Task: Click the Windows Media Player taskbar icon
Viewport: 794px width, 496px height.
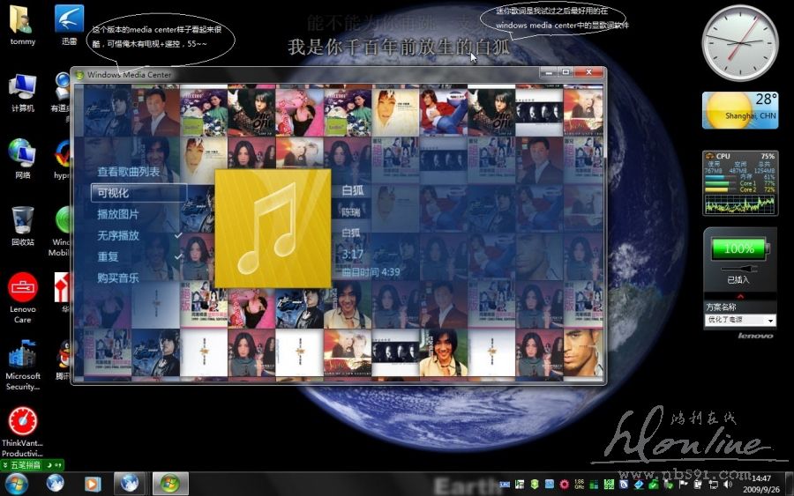Action: [92, 483]
